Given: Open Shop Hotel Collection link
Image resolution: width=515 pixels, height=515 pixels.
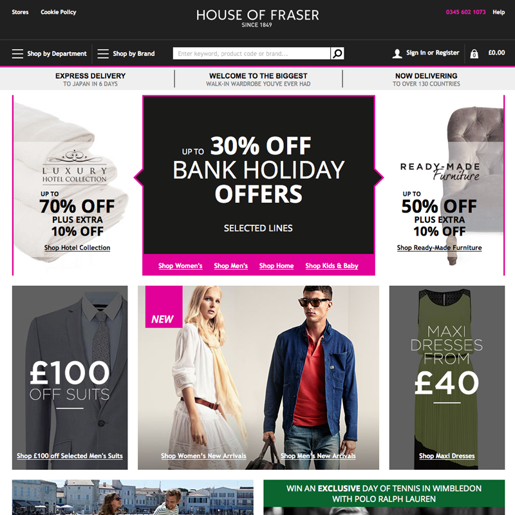Looking at the screenshot, I should (77, 248).
